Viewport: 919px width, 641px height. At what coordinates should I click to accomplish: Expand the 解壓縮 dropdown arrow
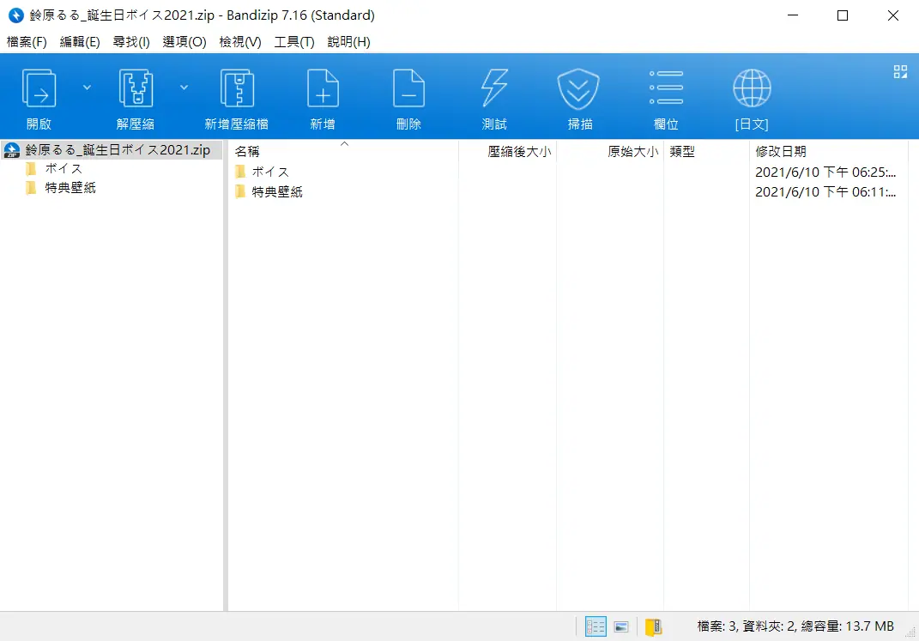[184, 88]
